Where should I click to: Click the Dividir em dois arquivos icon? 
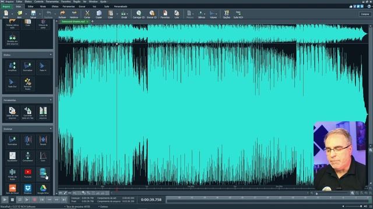pyautogui.click(x=12, y=39)
